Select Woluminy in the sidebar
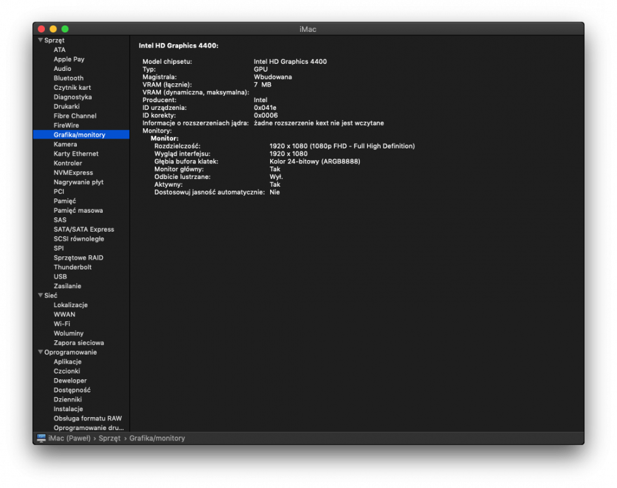 [69, 333]
